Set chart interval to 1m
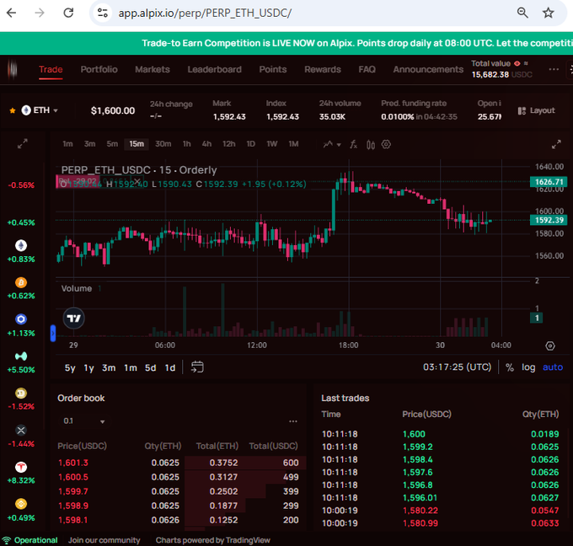Image resolution: width=573 pixels, height=546 pixels. point(67,144)
